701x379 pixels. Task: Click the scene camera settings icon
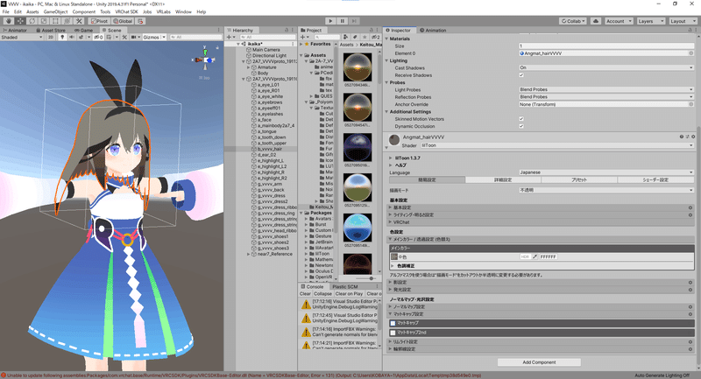[x=135, y=37]
